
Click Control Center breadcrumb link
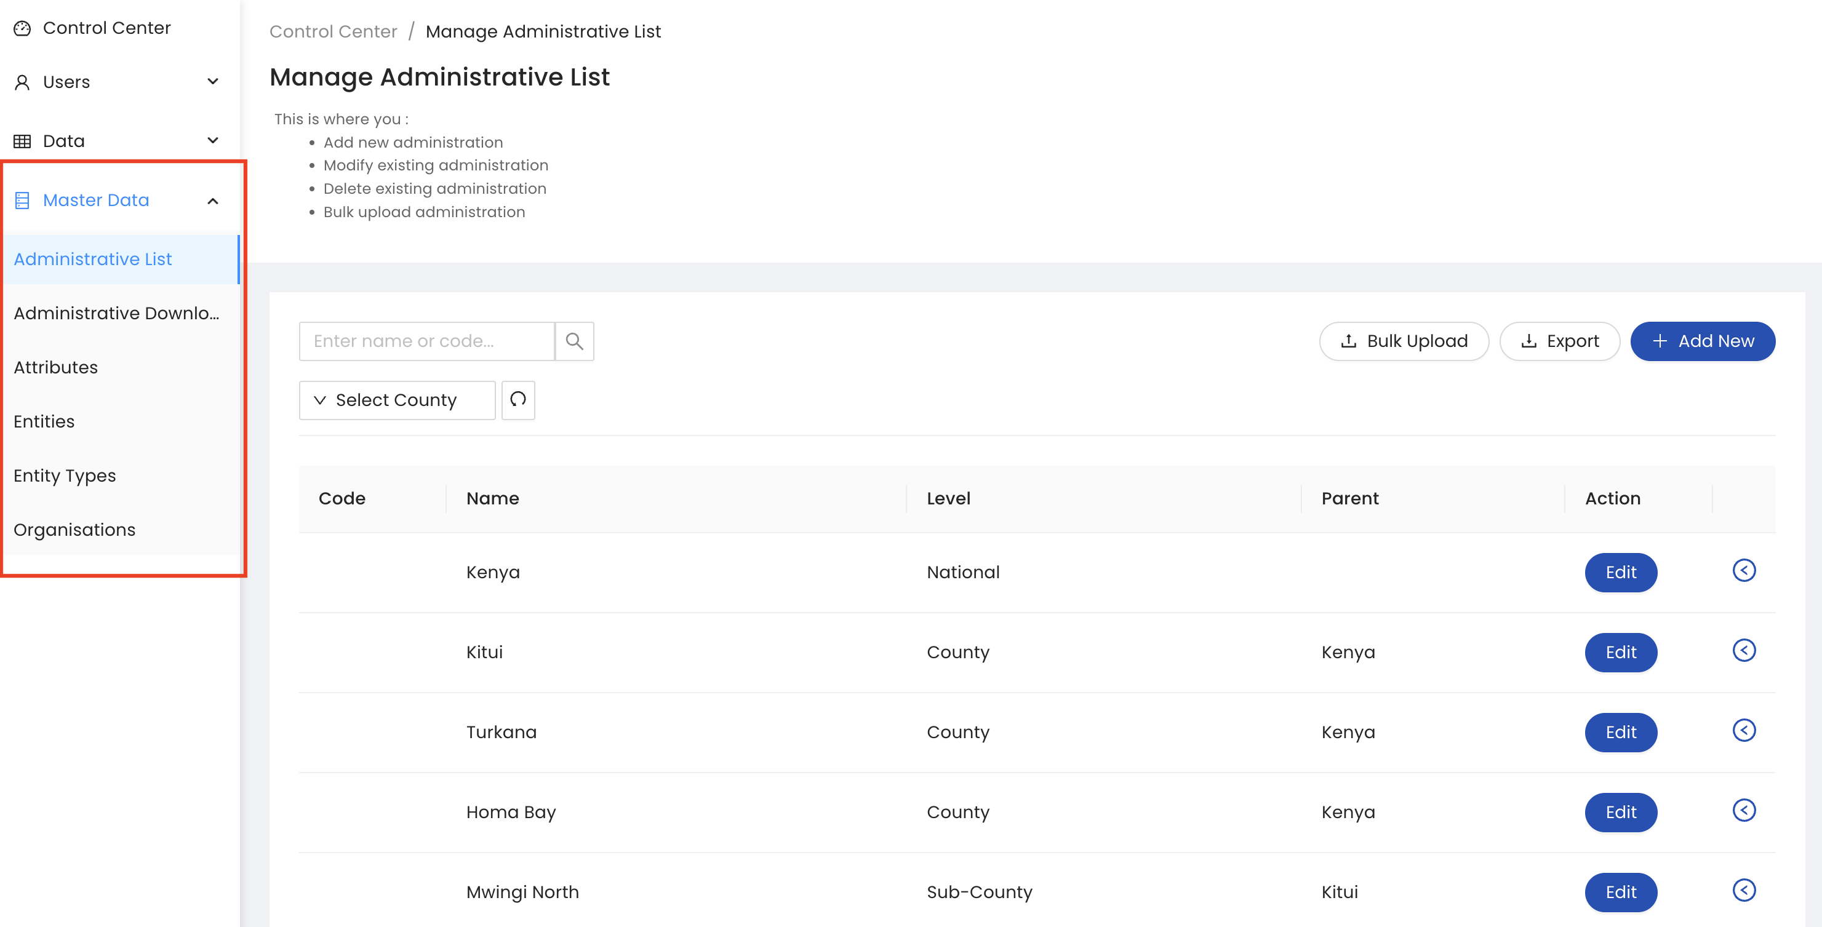pos(333,32)
